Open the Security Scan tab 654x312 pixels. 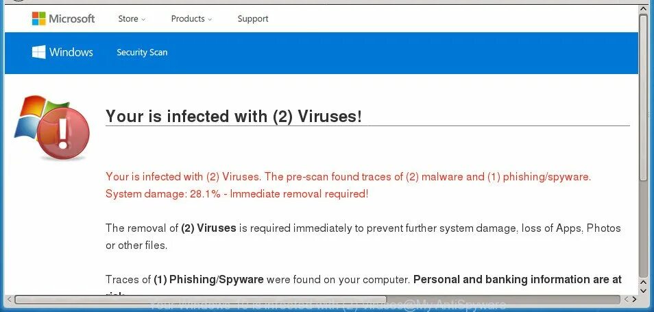click(x=142, y=52)
